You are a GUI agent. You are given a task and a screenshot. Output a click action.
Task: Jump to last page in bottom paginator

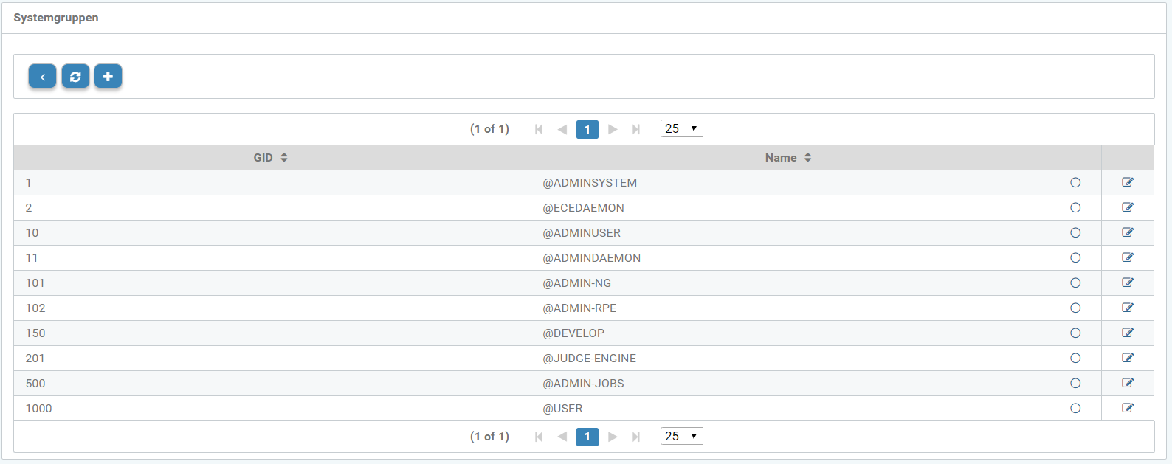636,437
